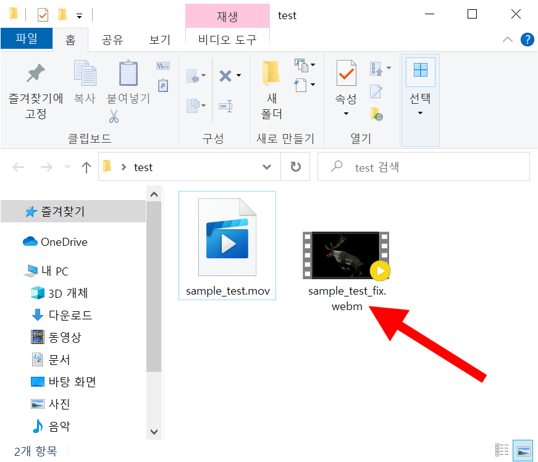Click the scissors Cut icon

pyautogui.click(x=114, y=116)
